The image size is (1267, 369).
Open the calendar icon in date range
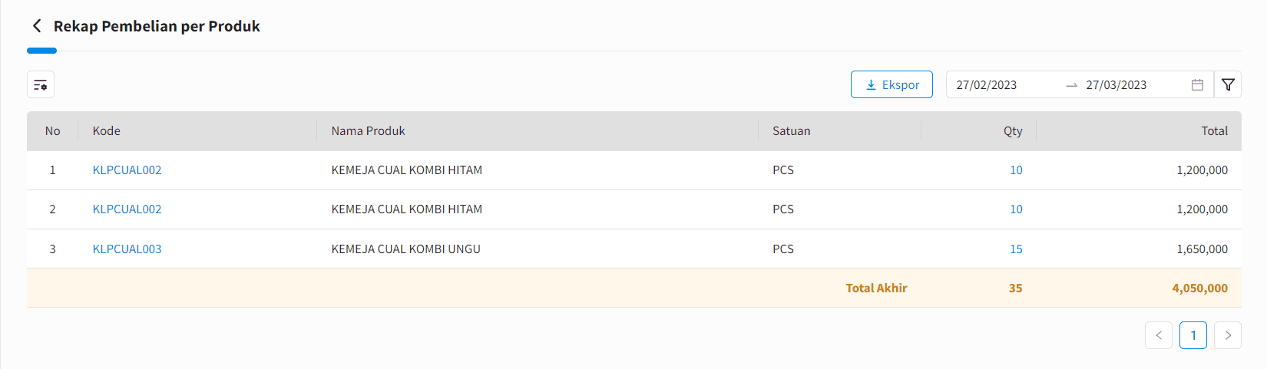coord(1197,84)
